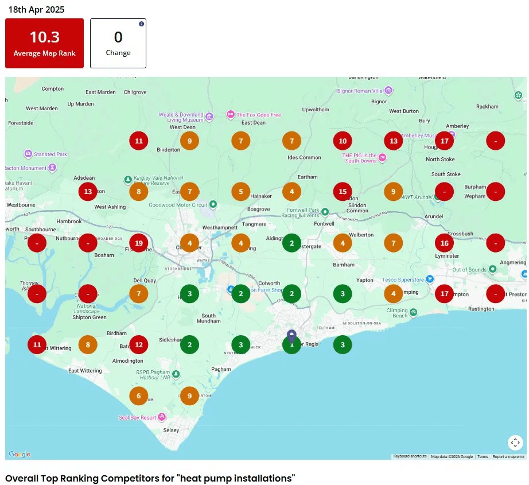Select the red rank 17 marker near North Stoke

(444, 141)
